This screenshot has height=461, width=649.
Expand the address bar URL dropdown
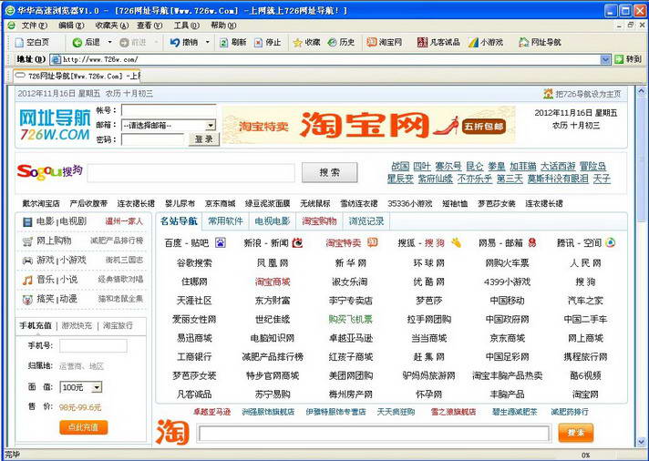[x=606, y=59]
